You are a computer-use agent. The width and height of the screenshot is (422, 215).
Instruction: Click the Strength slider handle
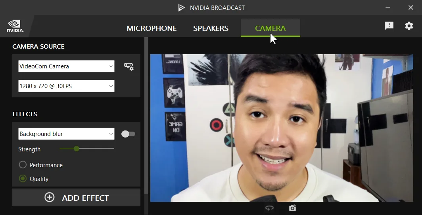(77, 148)
